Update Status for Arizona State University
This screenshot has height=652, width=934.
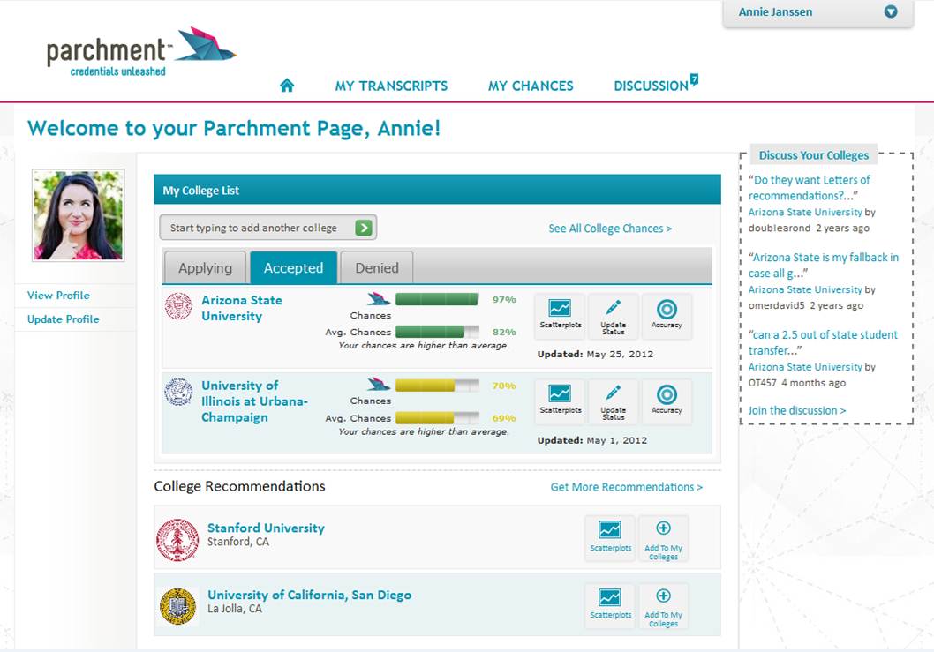pos(613,315)
